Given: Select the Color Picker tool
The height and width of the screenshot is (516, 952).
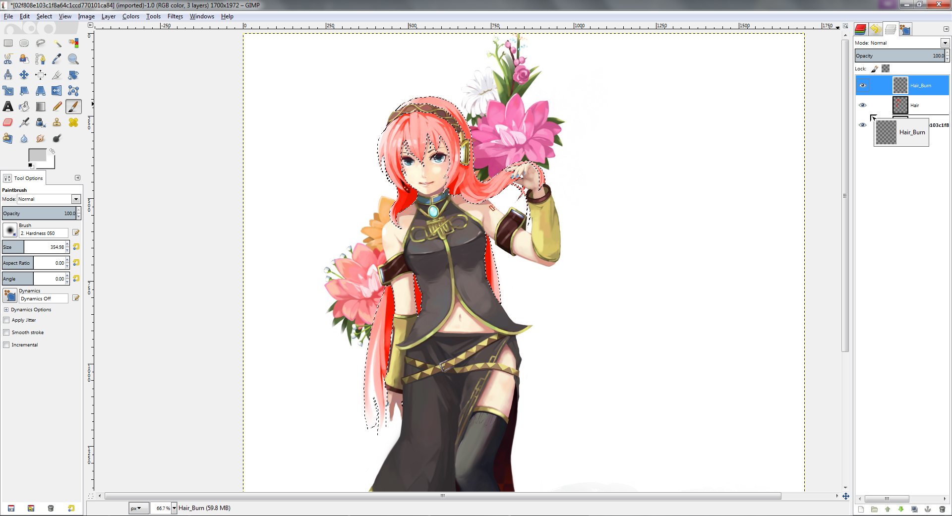Looking at the screenshot, I should pos(57,59).
